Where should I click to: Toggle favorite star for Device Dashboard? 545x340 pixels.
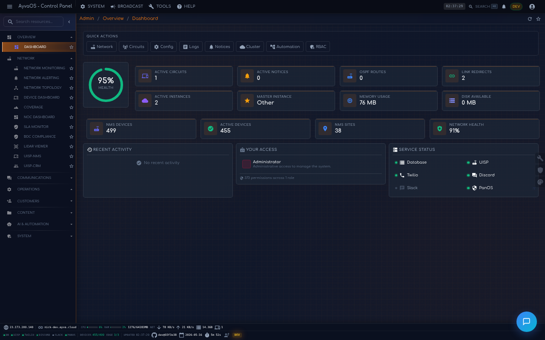click(x=72, y=98)
